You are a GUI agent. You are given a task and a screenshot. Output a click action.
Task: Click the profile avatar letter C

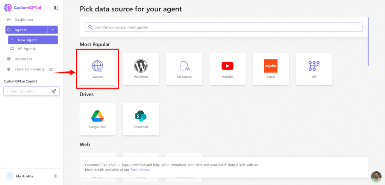(x=9, y=176)
